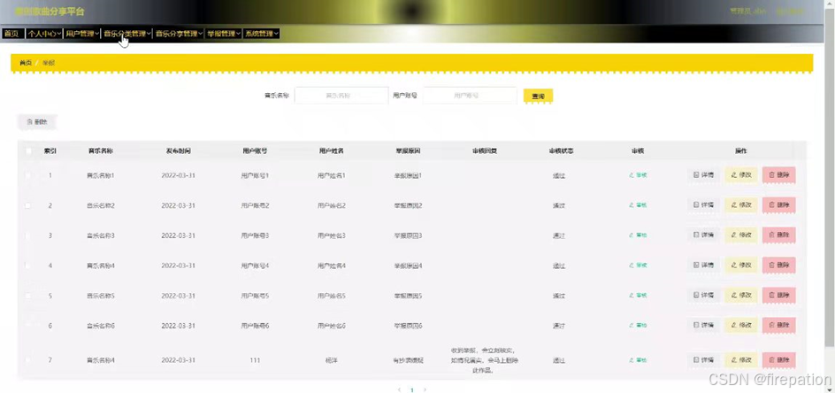Delete the 音乐名称2 row with 删除

pyautogui.click(x=779, y=205)
